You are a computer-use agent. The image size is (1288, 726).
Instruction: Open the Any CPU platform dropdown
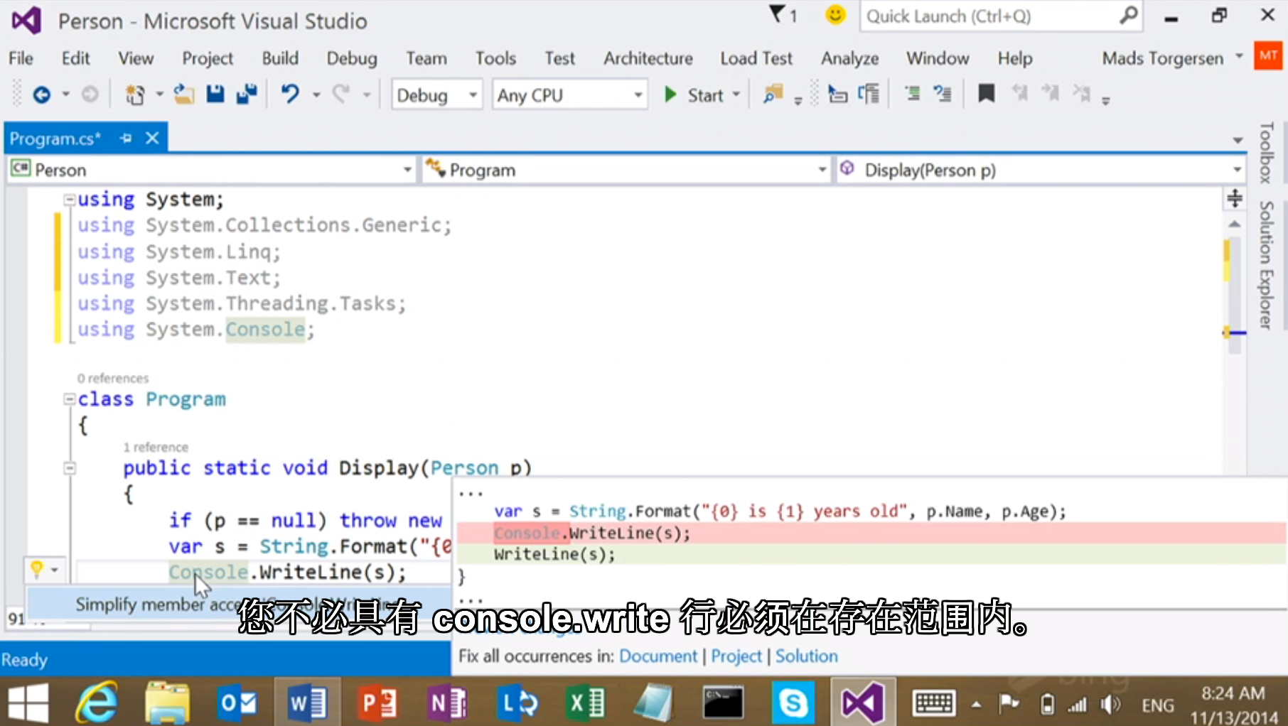point(570,95)
